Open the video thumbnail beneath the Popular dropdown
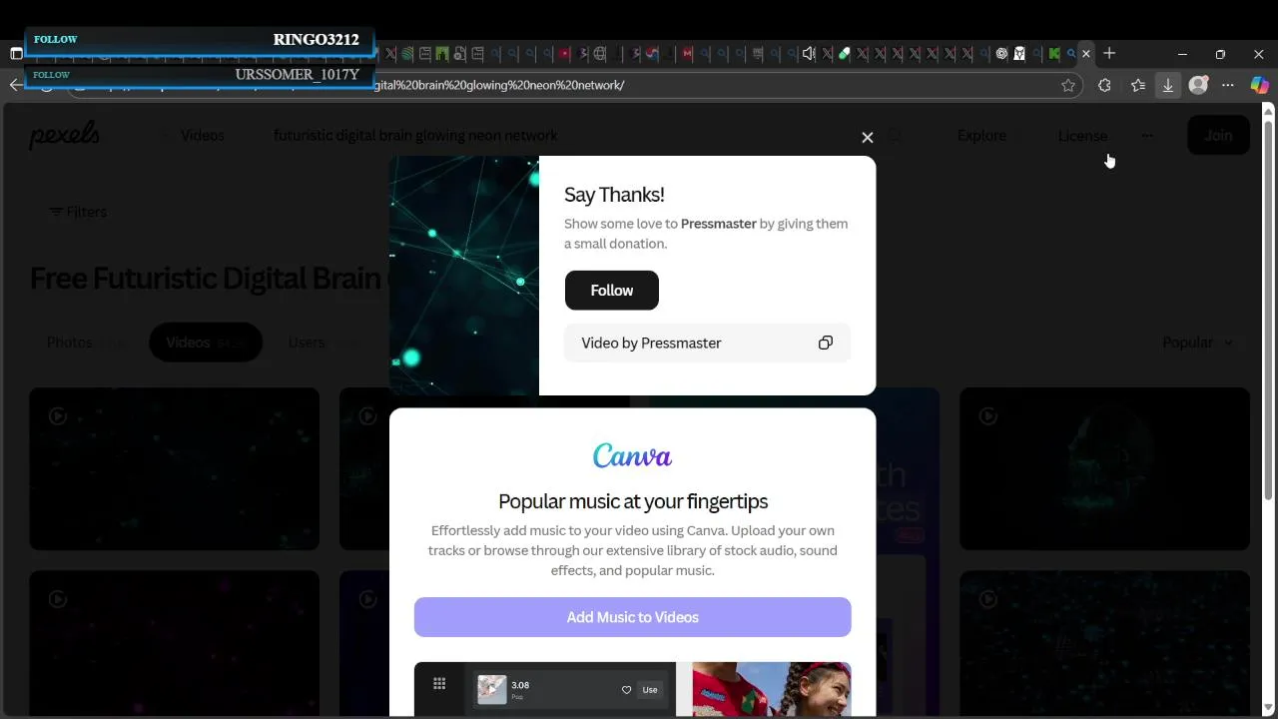This screenshot has height=719, width=1278. click(x=1104, y=469)
